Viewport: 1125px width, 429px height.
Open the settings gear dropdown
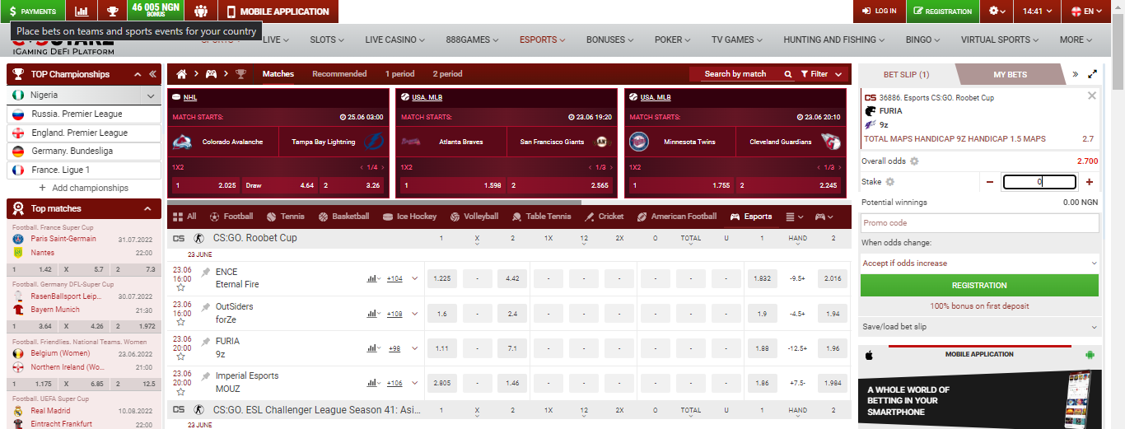click(x=997, y=12)
